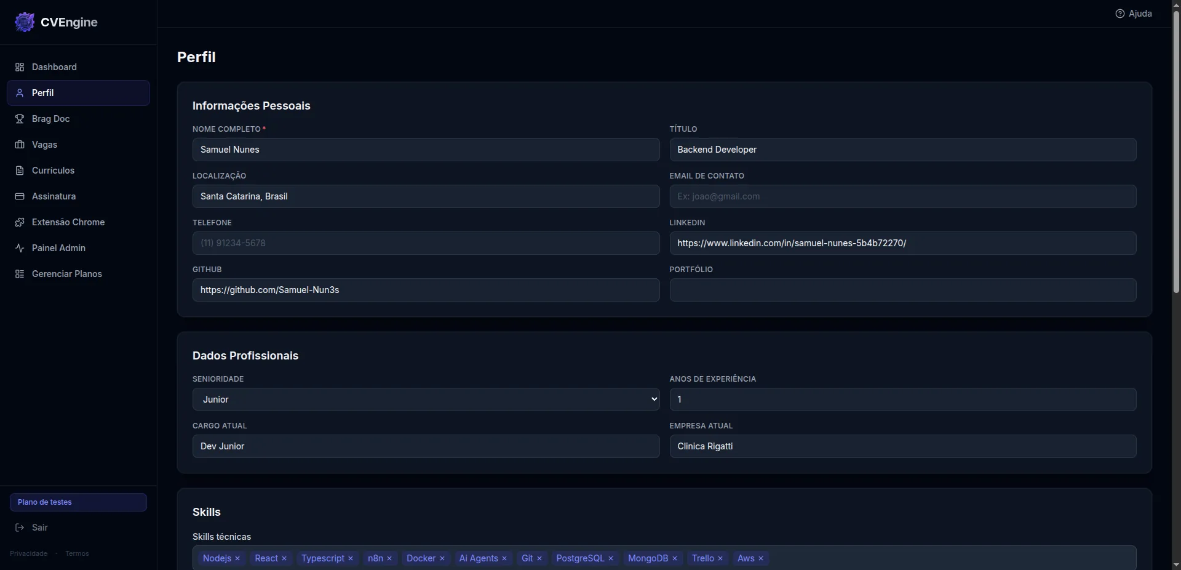The width and height of the screenshot is (1181, 570).
Task: Open Currículos using its sidebar icon
Action: (x=20, y=171)
